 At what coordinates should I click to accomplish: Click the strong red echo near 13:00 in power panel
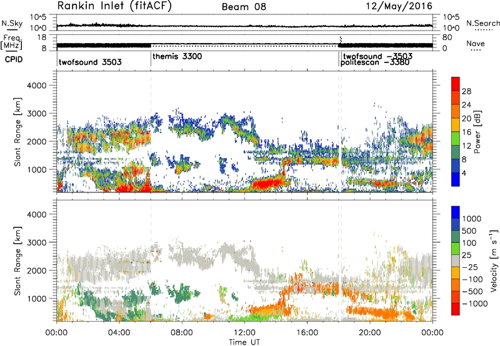[266, 184]
